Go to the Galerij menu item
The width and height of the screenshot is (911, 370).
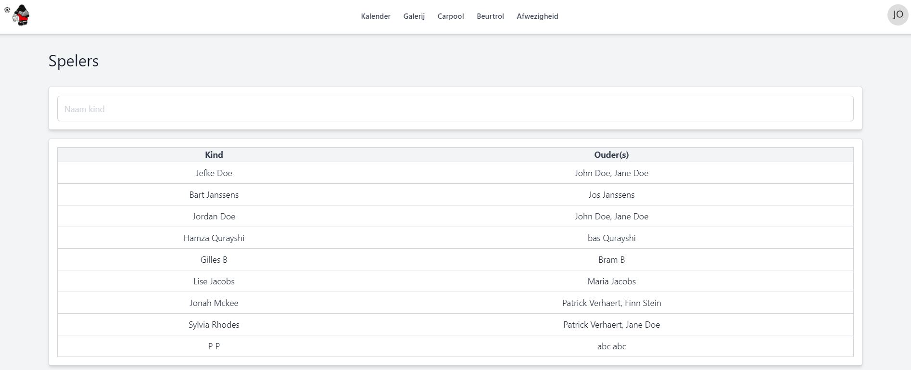tap(414, 16)
